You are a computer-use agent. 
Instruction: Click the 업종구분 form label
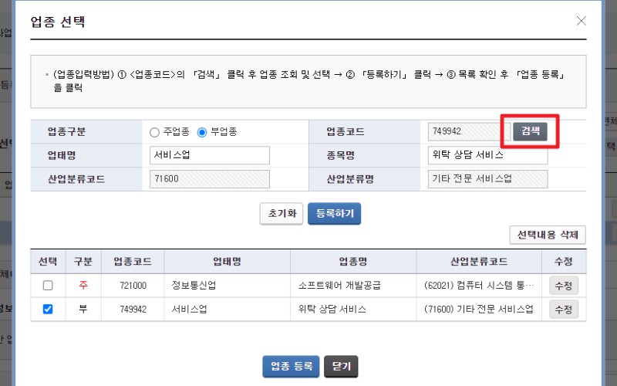pyautogui.click(x=66, y=131)
